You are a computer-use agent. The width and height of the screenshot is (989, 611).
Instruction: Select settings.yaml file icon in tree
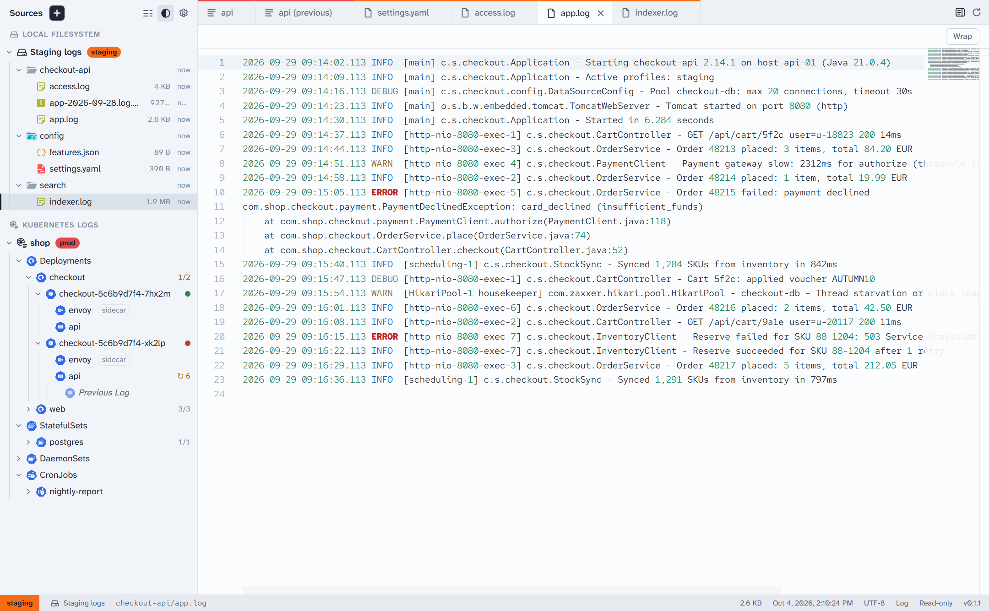point(41,169)
